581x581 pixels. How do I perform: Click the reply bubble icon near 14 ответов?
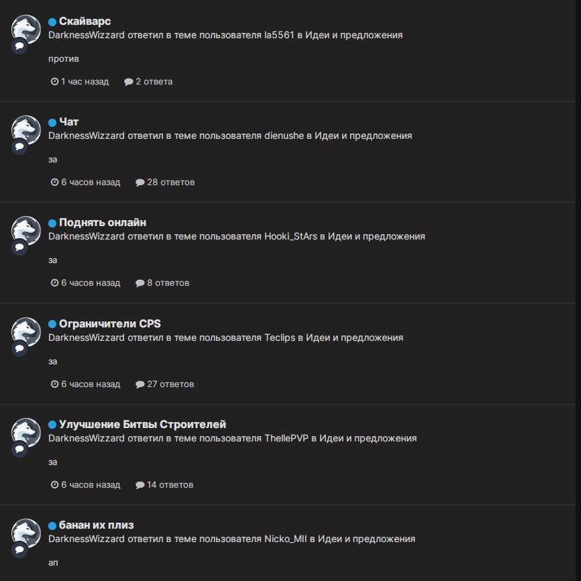pyautogui.click(x=140, y=485)
